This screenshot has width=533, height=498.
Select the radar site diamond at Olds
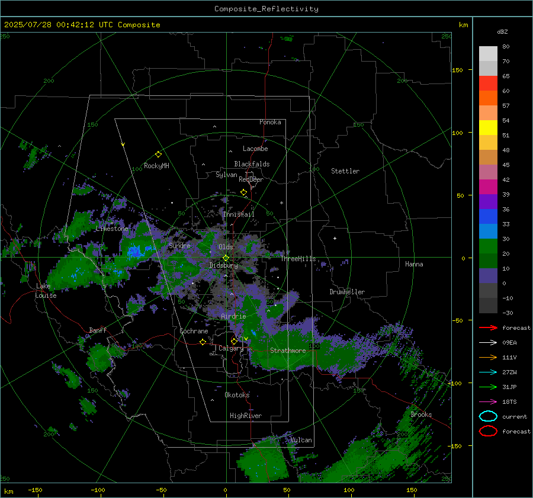[x=226, y=258]
